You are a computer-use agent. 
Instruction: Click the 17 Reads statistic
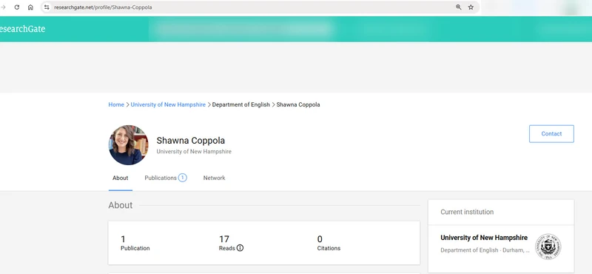231,243
